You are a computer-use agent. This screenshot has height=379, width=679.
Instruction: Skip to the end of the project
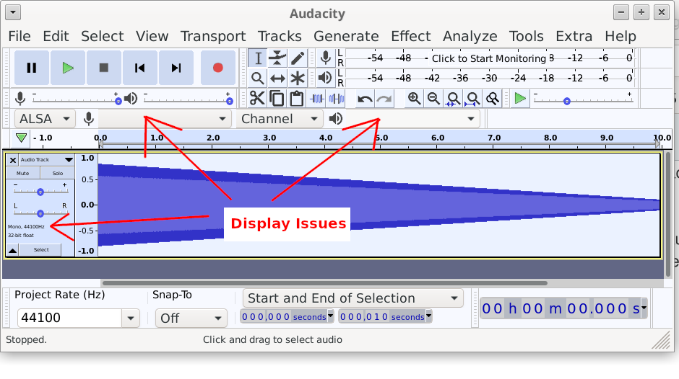[x=176, y=68]
